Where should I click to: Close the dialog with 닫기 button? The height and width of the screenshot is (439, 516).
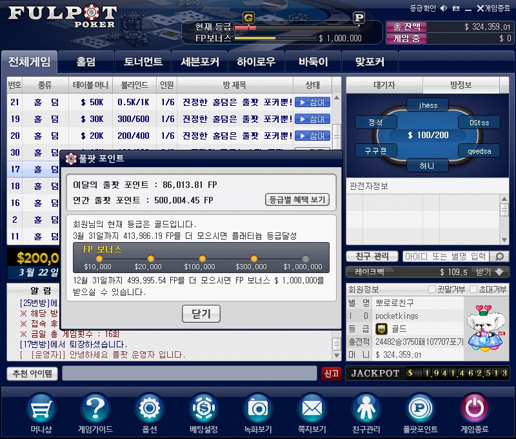click(201, 314)
